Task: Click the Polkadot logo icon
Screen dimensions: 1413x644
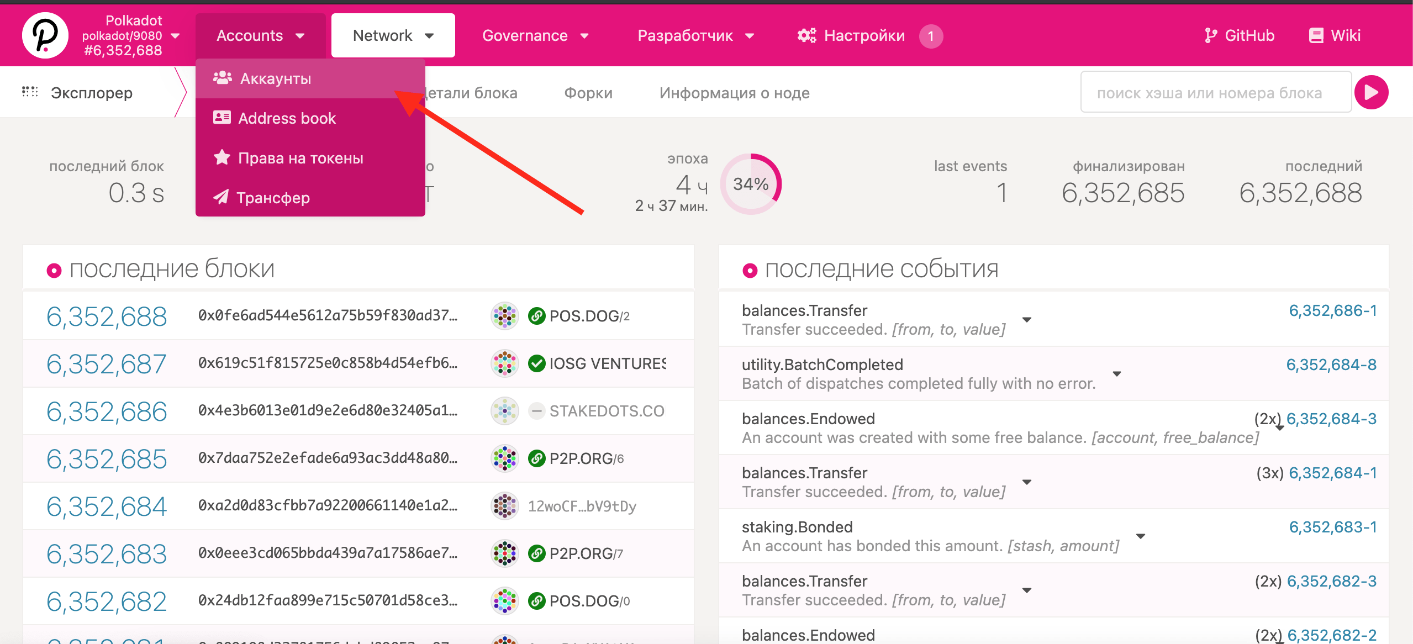Action: pos(45,35)
